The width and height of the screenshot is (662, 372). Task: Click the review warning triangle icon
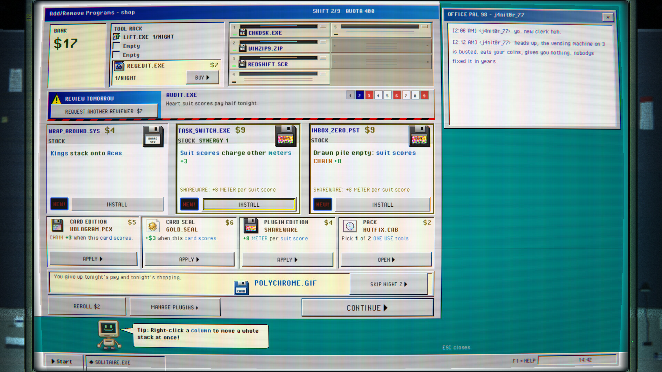coord(56,100)
